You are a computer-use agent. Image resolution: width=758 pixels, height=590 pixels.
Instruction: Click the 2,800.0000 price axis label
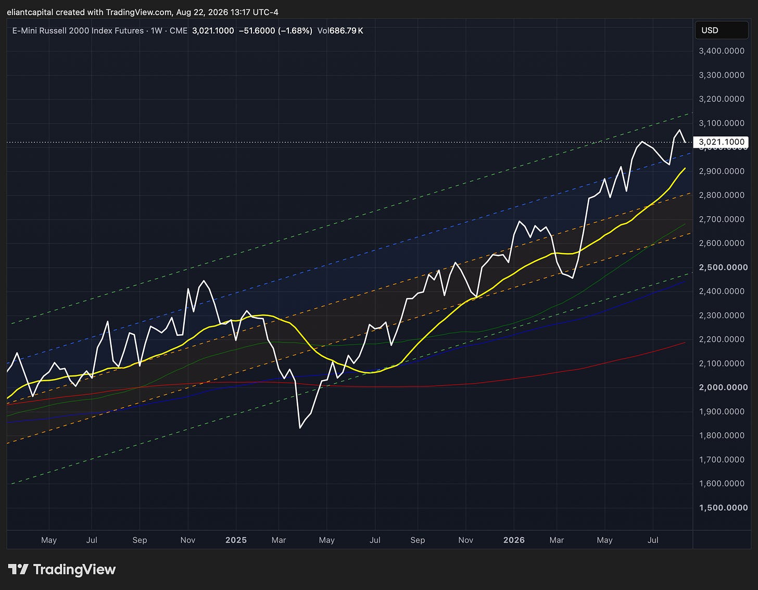[x=722, y=195]
